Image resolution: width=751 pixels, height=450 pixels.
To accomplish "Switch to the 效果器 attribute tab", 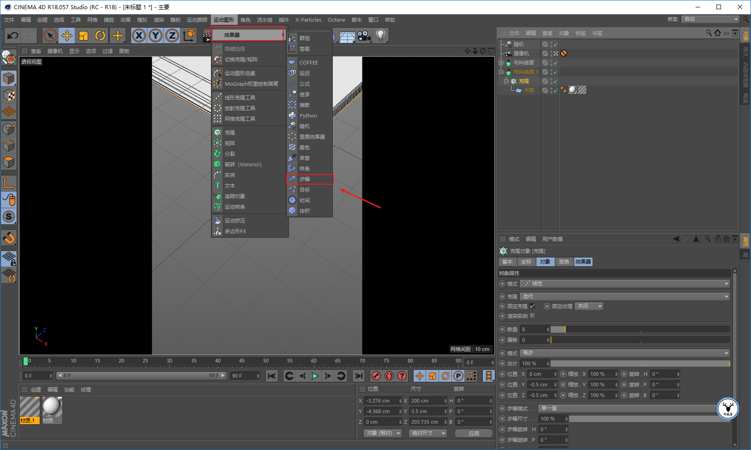I will (583, 262).
